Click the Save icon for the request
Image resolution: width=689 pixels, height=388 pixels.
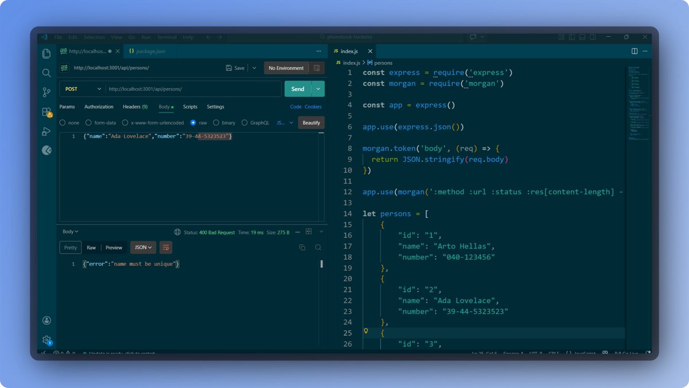tap(229, 68)
